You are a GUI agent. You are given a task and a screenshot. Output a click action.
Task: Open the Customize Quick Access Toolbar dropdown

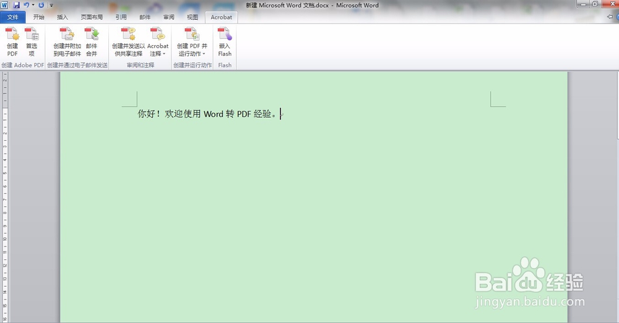(51, 5)
